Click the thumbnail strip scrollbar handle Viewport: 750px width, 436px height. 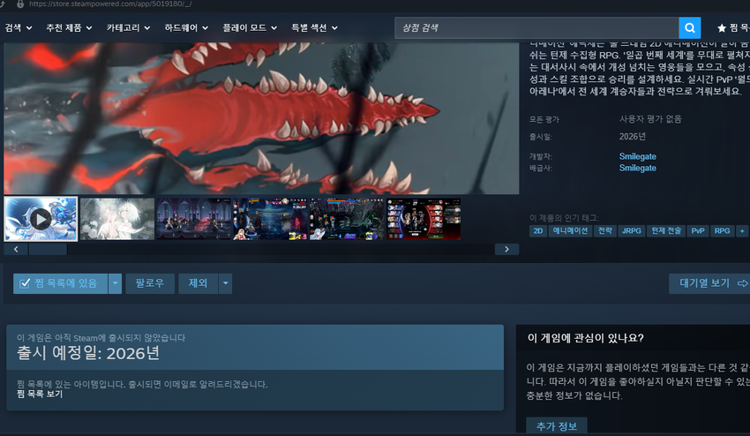pyautogui.click(x=48, y=250)
